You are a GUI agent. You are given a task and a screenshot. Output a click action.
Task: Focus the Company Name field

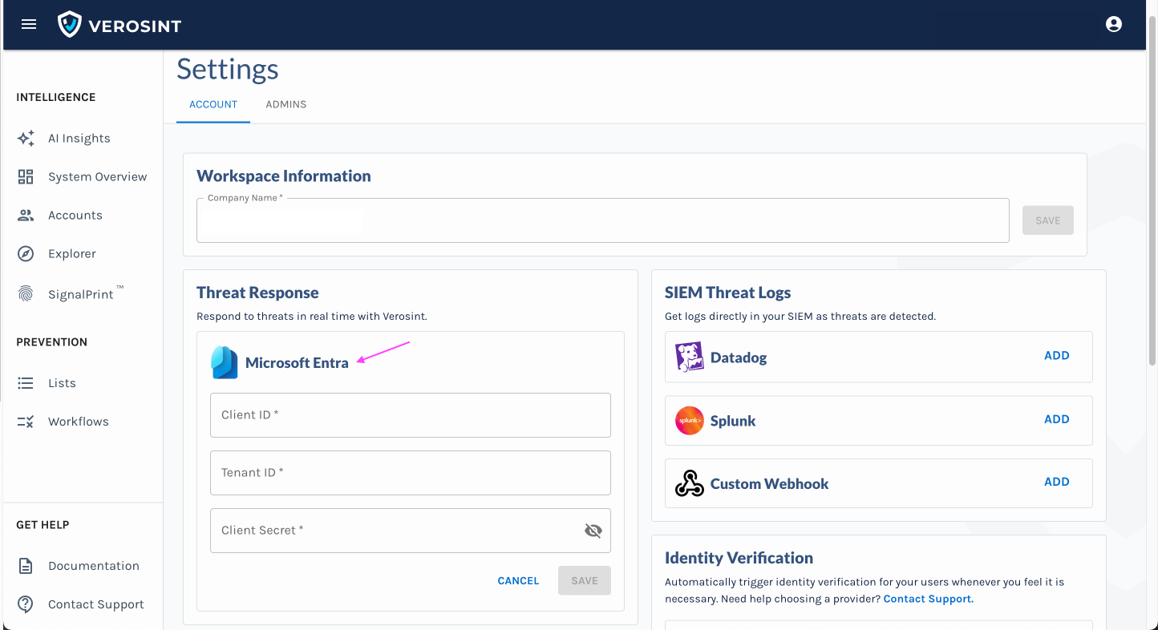(602, 220)
